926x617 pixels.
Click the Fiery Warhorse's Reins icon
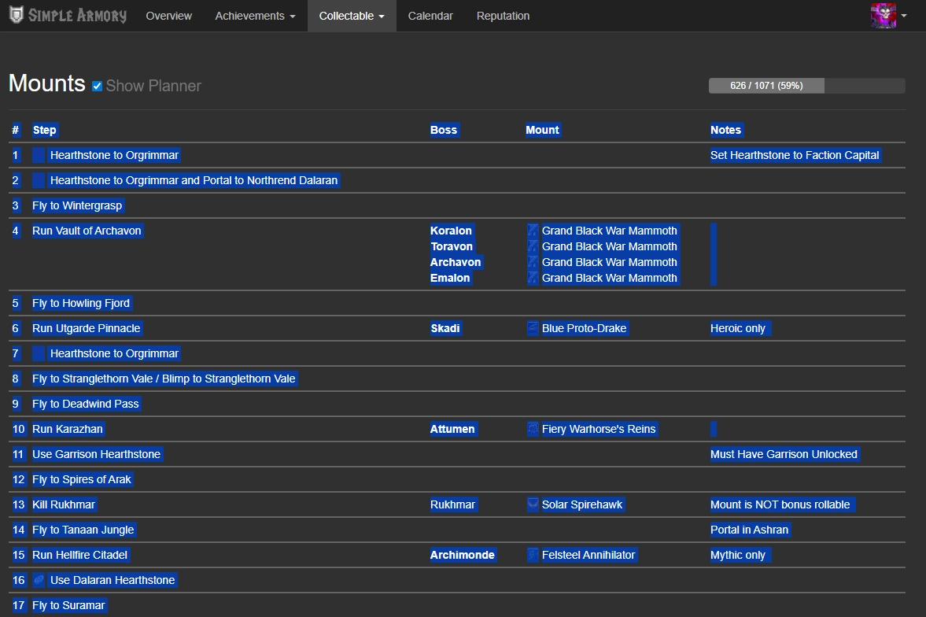[x=533, y=429]
